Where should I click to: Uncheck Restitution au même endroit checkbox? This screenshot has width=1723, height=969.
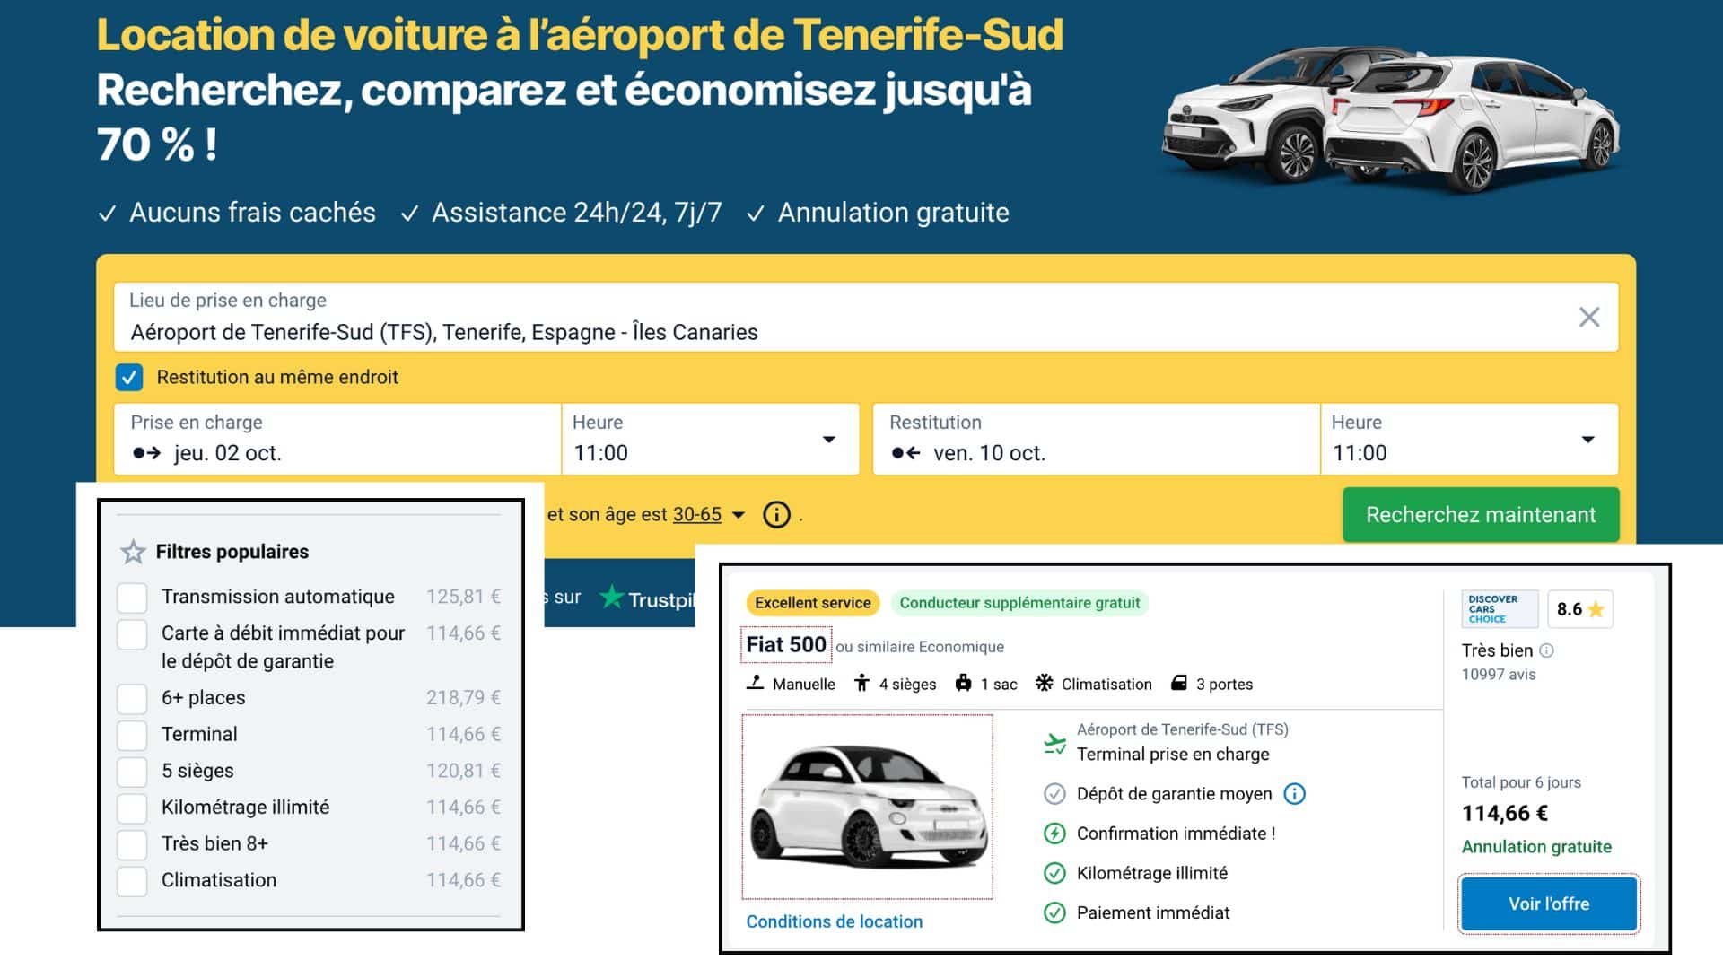(x=129, y=377)
